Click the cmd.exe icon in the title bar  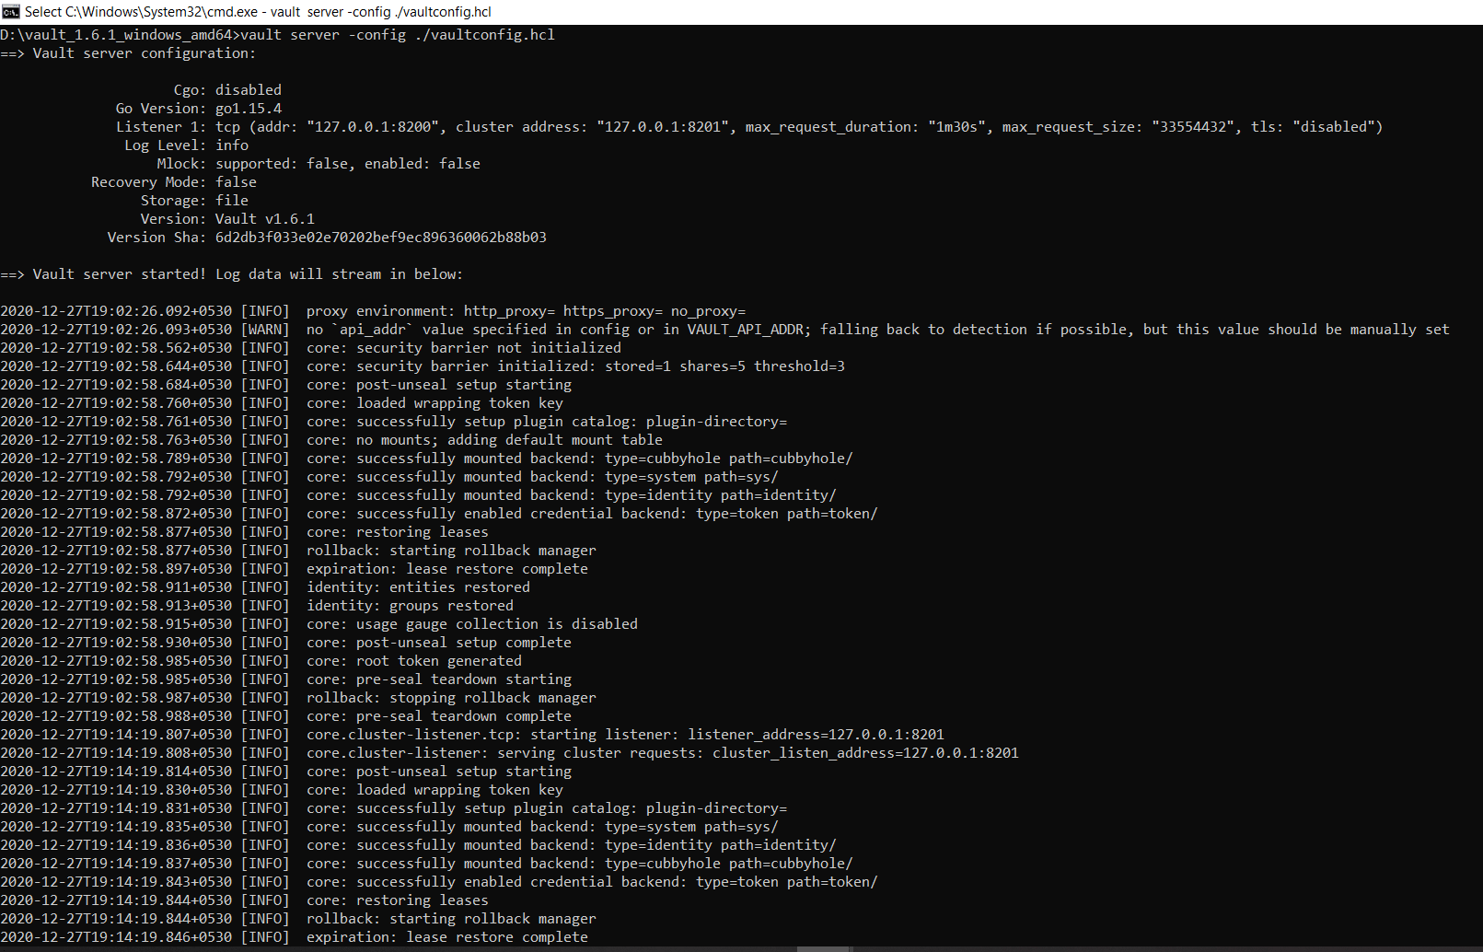(10, 12)
